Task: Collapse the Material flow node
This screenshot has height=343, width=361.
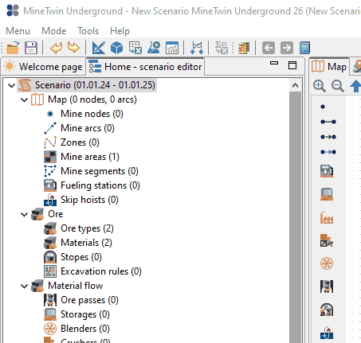Action: pos(25,286)
